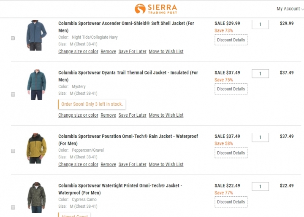The image size is (304, 217).
Task: Click quantity box for Pouration Rain Jacket
Action: (260, 137)
